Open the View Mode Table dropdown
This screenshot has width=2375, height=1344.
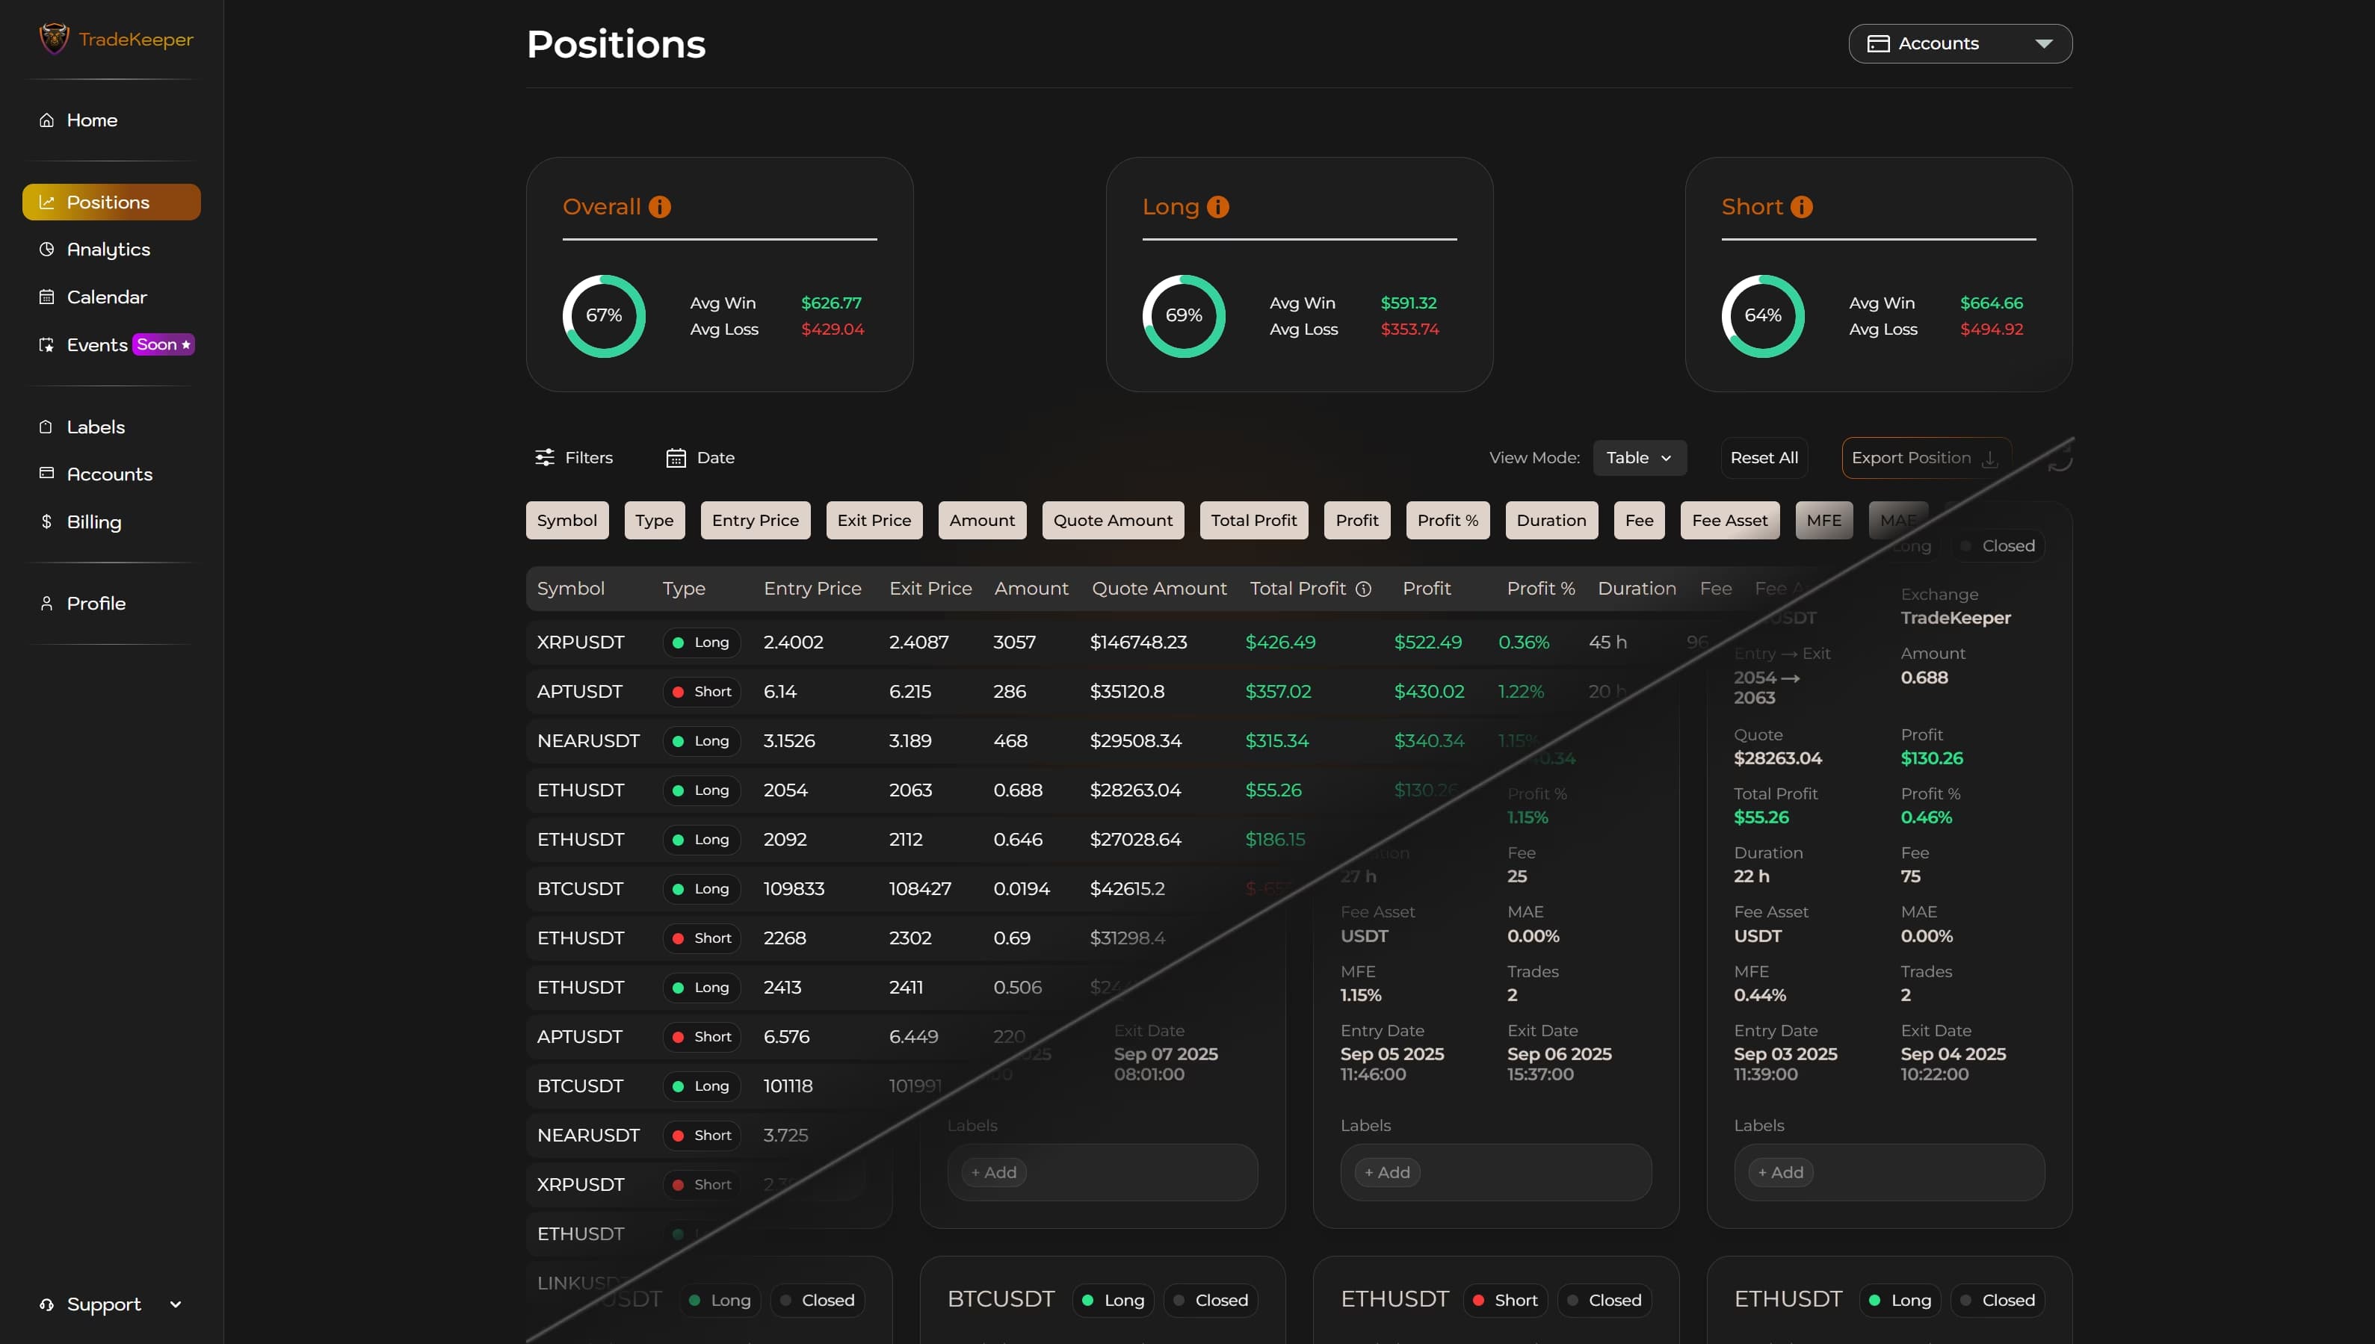(x=1638, y=457)
